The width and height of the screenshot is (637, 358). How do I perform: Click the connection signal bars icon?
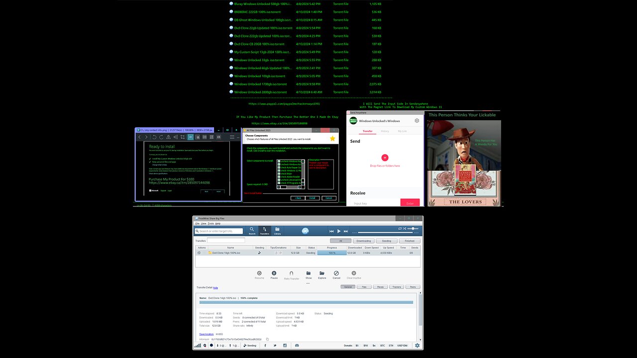[x=198, y=346]
